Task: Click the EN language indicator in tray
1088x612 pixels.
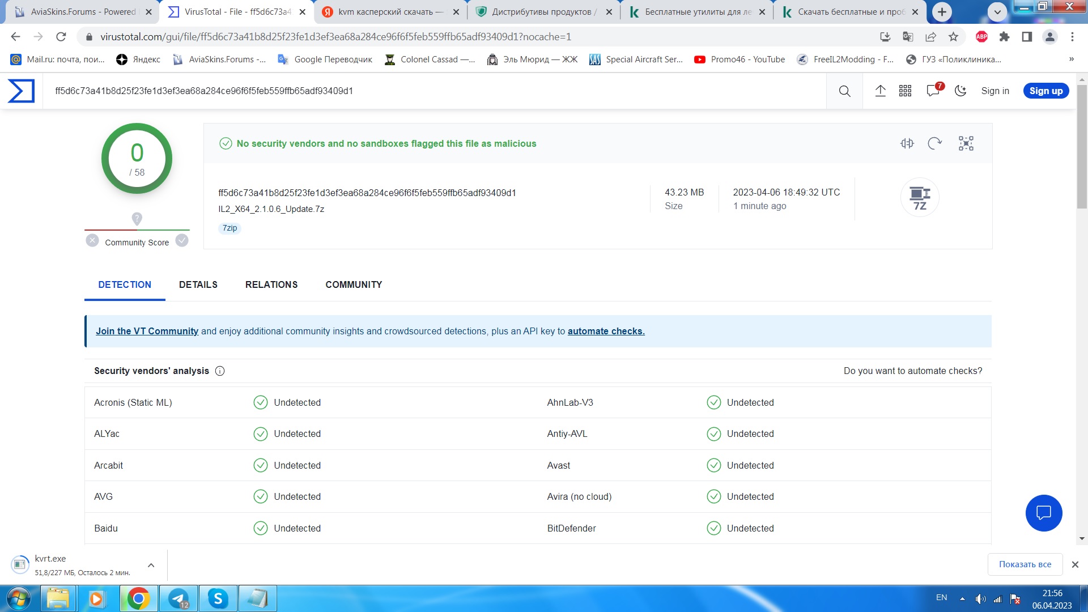Action: tap(942, 598)
